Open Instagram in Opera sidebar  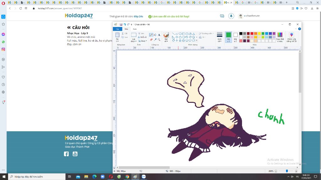3,49
